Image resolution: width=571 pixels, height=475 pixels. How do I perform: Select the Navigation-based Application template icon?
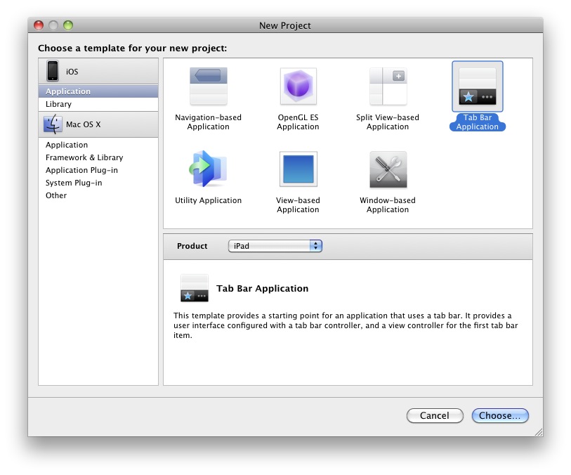(x=209, y=86)
